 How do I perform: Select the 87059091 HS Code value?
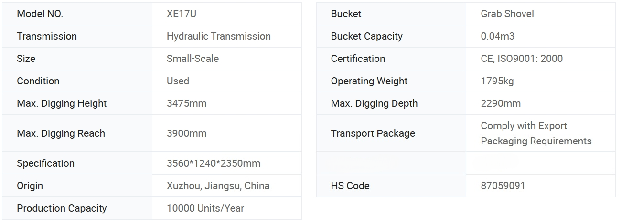pyautogui.click(x=503, y=186)
